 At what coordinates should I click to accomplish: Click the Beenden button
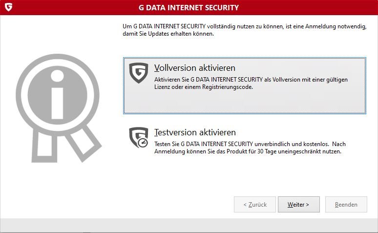click(x=346, y=205)
